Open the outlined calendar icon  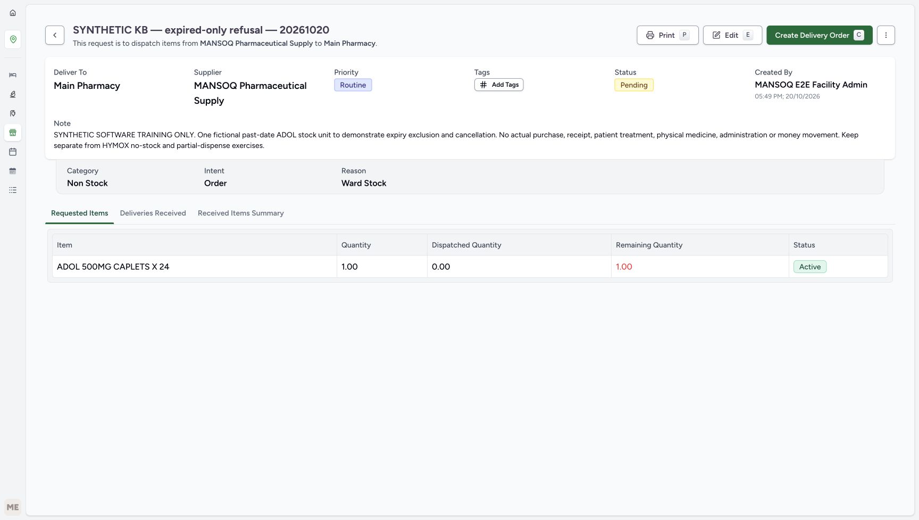pyautogui.click(x=13, y=152)
